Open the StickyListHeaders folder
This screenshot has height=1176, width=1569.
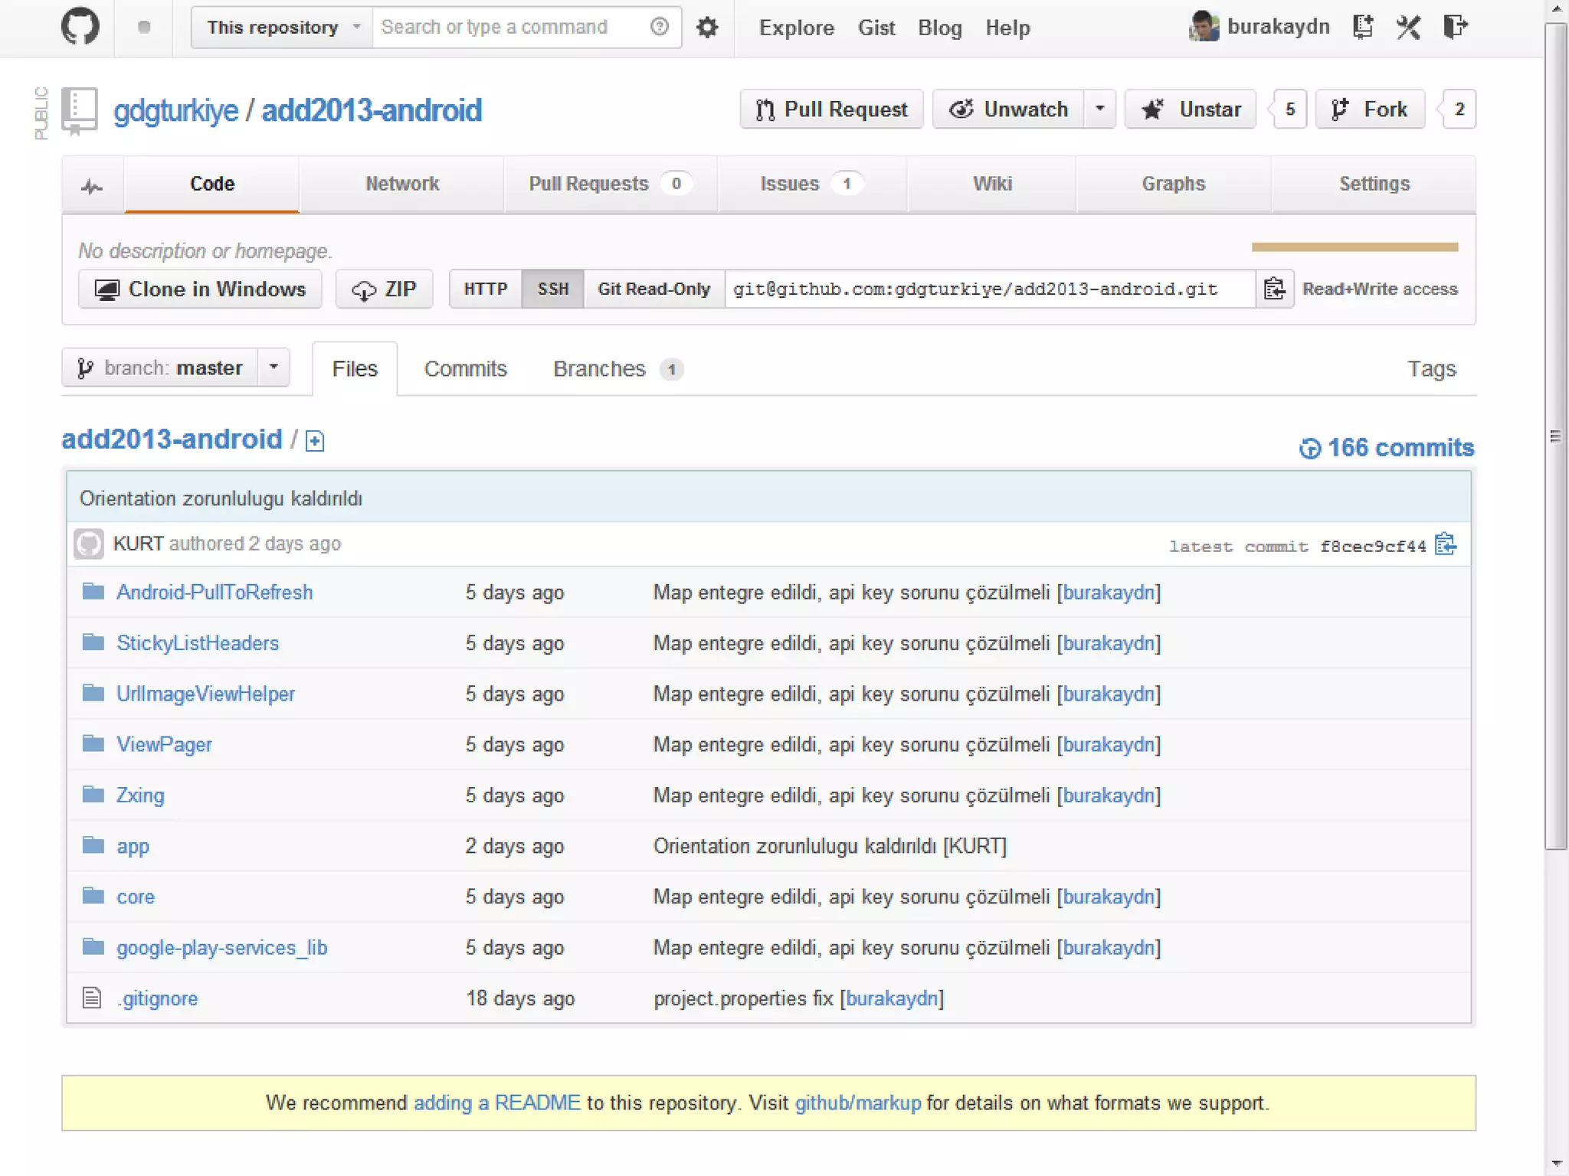coord(198,643)
